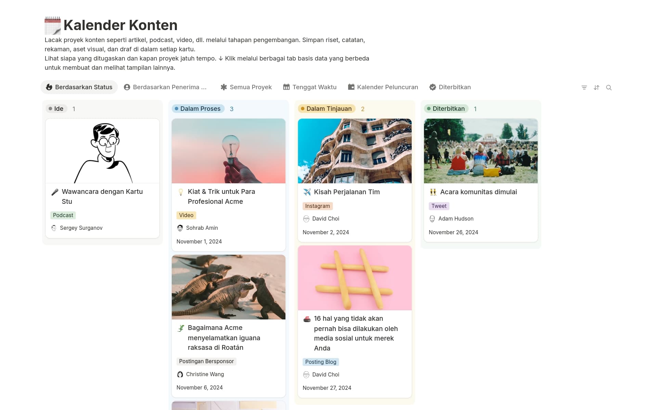
Task: Click the filter icon in toolbar
Action: 584,88
